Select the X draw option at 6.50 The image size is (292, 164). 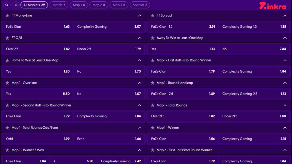74,160
